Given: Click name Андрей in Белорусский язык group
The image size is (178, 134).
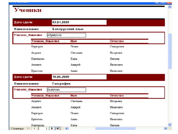Looking at the screenshot, I should pos(75,65).
